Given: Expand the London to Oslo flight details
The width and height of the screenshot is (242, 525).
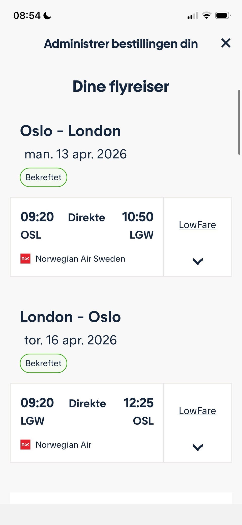Looking at the screenshot, I should pos(198,447).
